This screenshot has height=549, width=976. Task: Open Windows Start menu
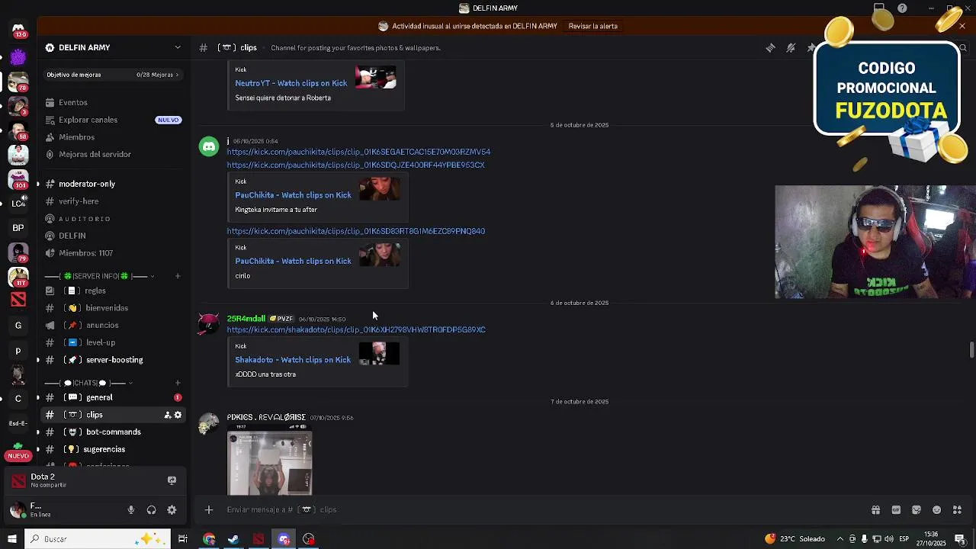pyautogui.click(x=11, y=539)
